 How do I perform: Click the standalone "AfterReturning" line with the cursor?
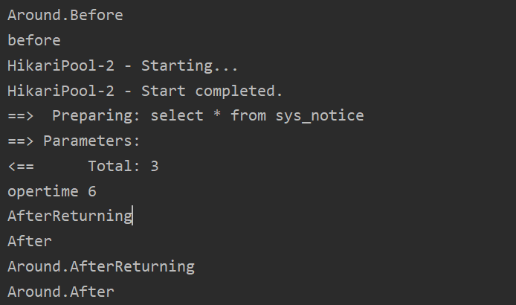(70, 216)
